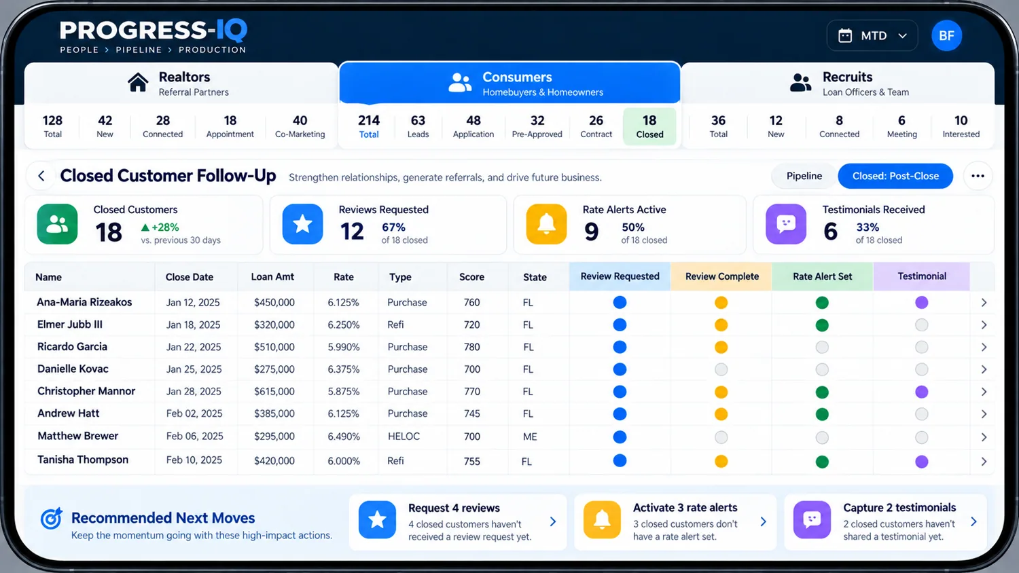The image size is (1019, 573).
Task: Toggle Review Complete for Danielle Kovac
Action: (x=721, y=369)
